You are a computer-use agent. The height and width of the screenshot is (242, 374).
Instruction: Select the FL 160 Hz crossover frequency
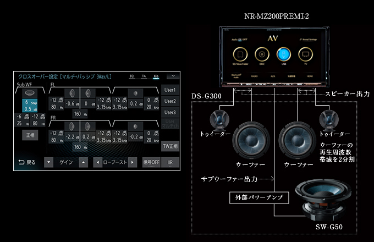pos(78,114)
